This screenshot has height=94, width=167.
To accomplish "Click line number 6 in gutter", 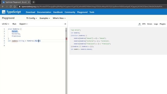I will point(4,41).
